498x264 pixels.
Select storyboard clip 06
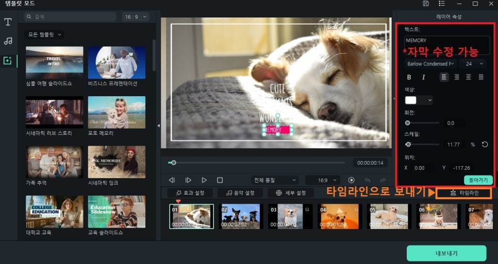click(x=438, y=217)
